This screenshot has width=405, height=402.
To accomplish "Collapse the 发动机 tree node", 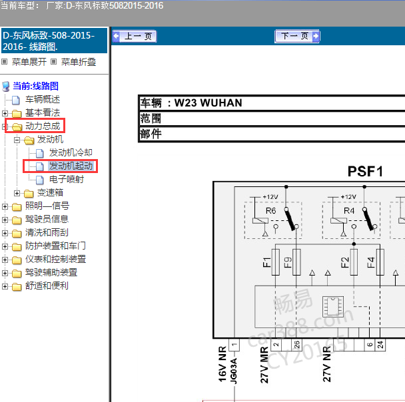I will coord(17,140).
